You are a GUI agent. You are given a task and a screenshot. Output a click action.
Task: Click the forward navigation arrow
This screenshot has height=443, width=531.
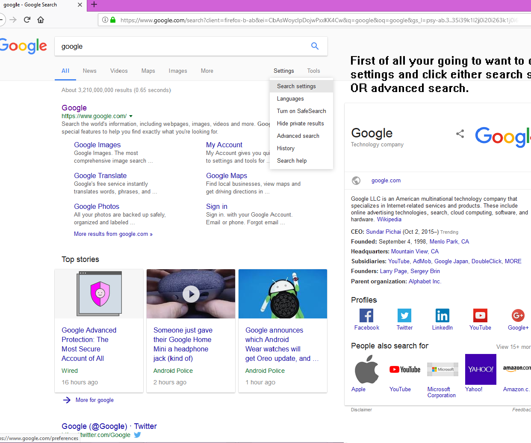coord(13,20)
